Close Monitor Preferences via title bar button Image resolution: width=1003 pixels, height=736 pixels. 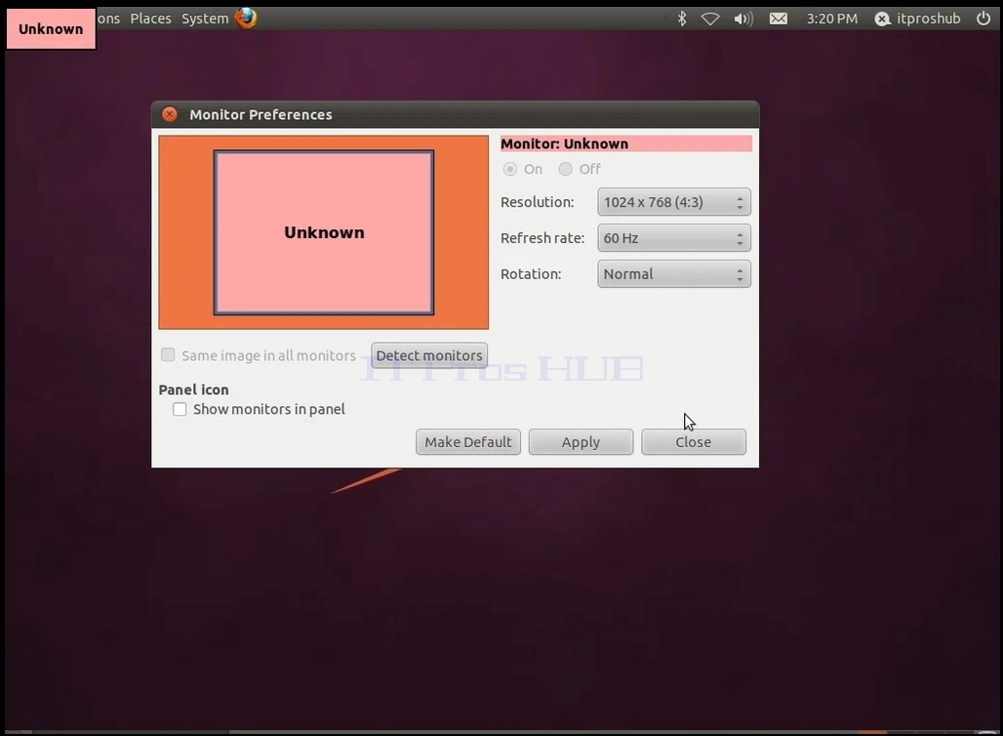coord(170,114)
